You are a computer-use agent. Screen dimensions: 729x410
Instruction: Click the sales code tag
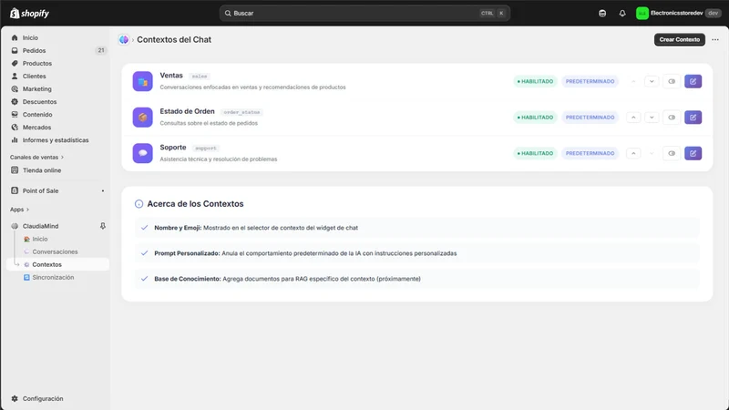pos(200,77)
